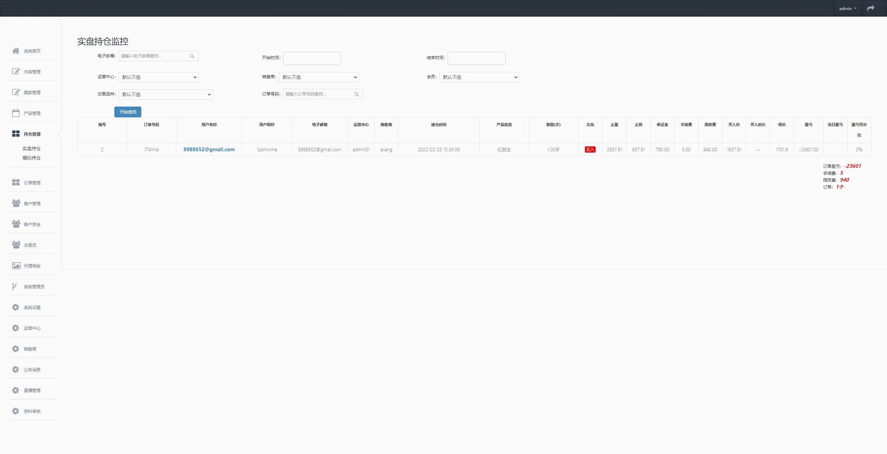This screenshot has width=887, height=454.
Task: Click the users icon beside 客户管理
Action: [x=16, y=203]
